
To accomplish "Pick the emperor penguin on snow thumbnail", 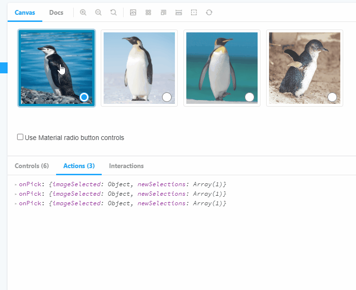I will pos(139,68).
